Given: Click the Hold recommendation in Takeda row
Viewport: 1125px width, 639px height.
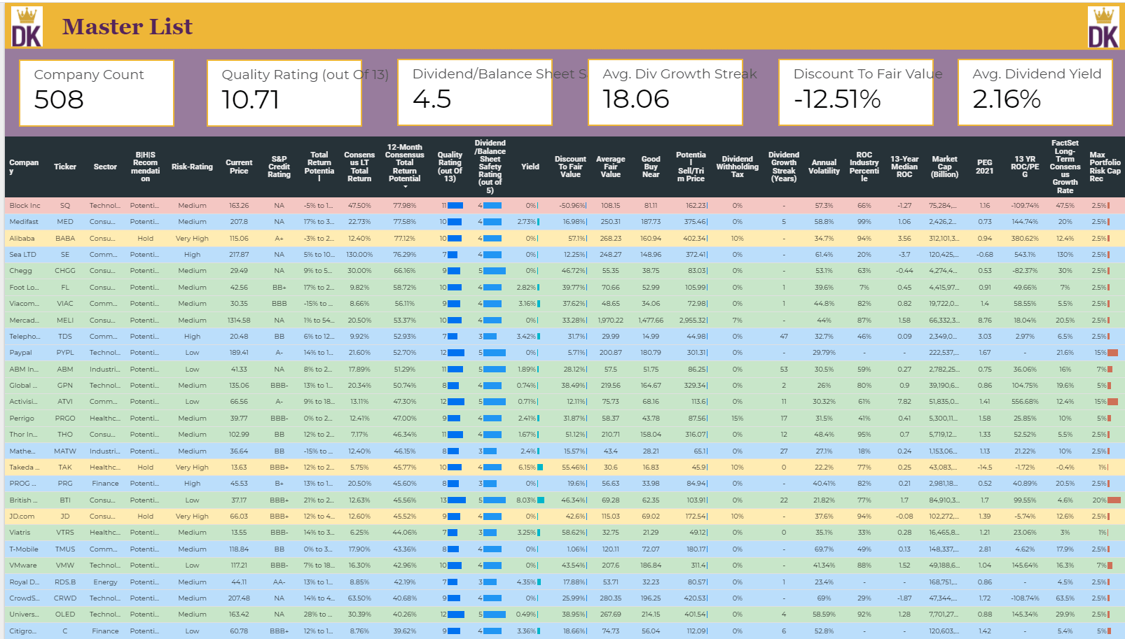Looking at the screenshot, I should click(x=145, y=468).
